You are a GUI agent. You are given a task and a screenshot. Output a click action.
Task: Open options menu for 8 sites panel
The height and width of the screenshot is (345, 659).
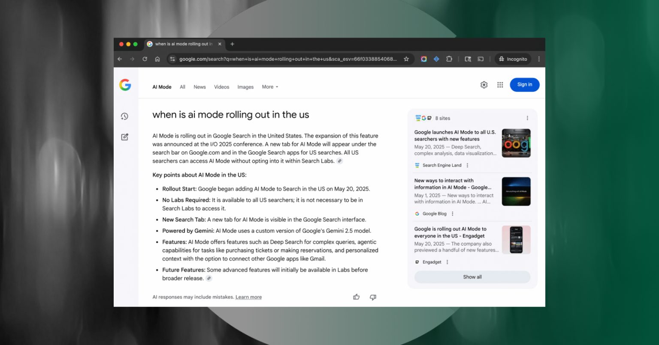tap(527, 118)
